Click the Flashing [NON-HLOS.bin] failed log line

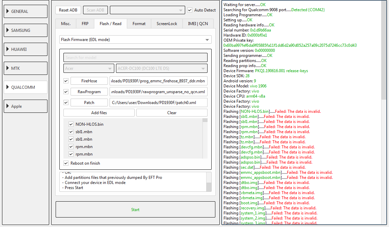272,111
